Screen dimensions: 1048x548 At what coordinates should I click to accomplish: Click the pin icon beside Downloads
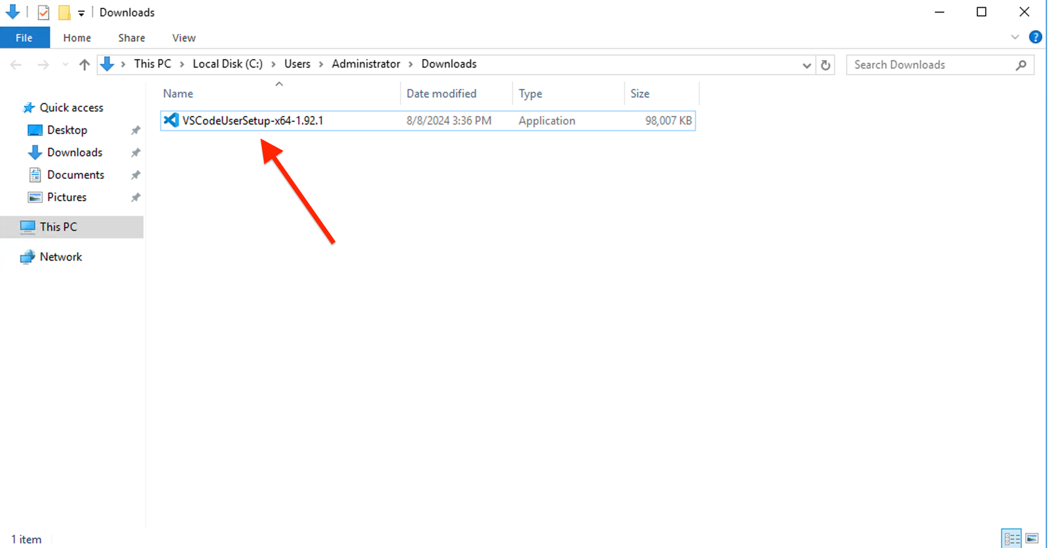(x=136, y=153)
